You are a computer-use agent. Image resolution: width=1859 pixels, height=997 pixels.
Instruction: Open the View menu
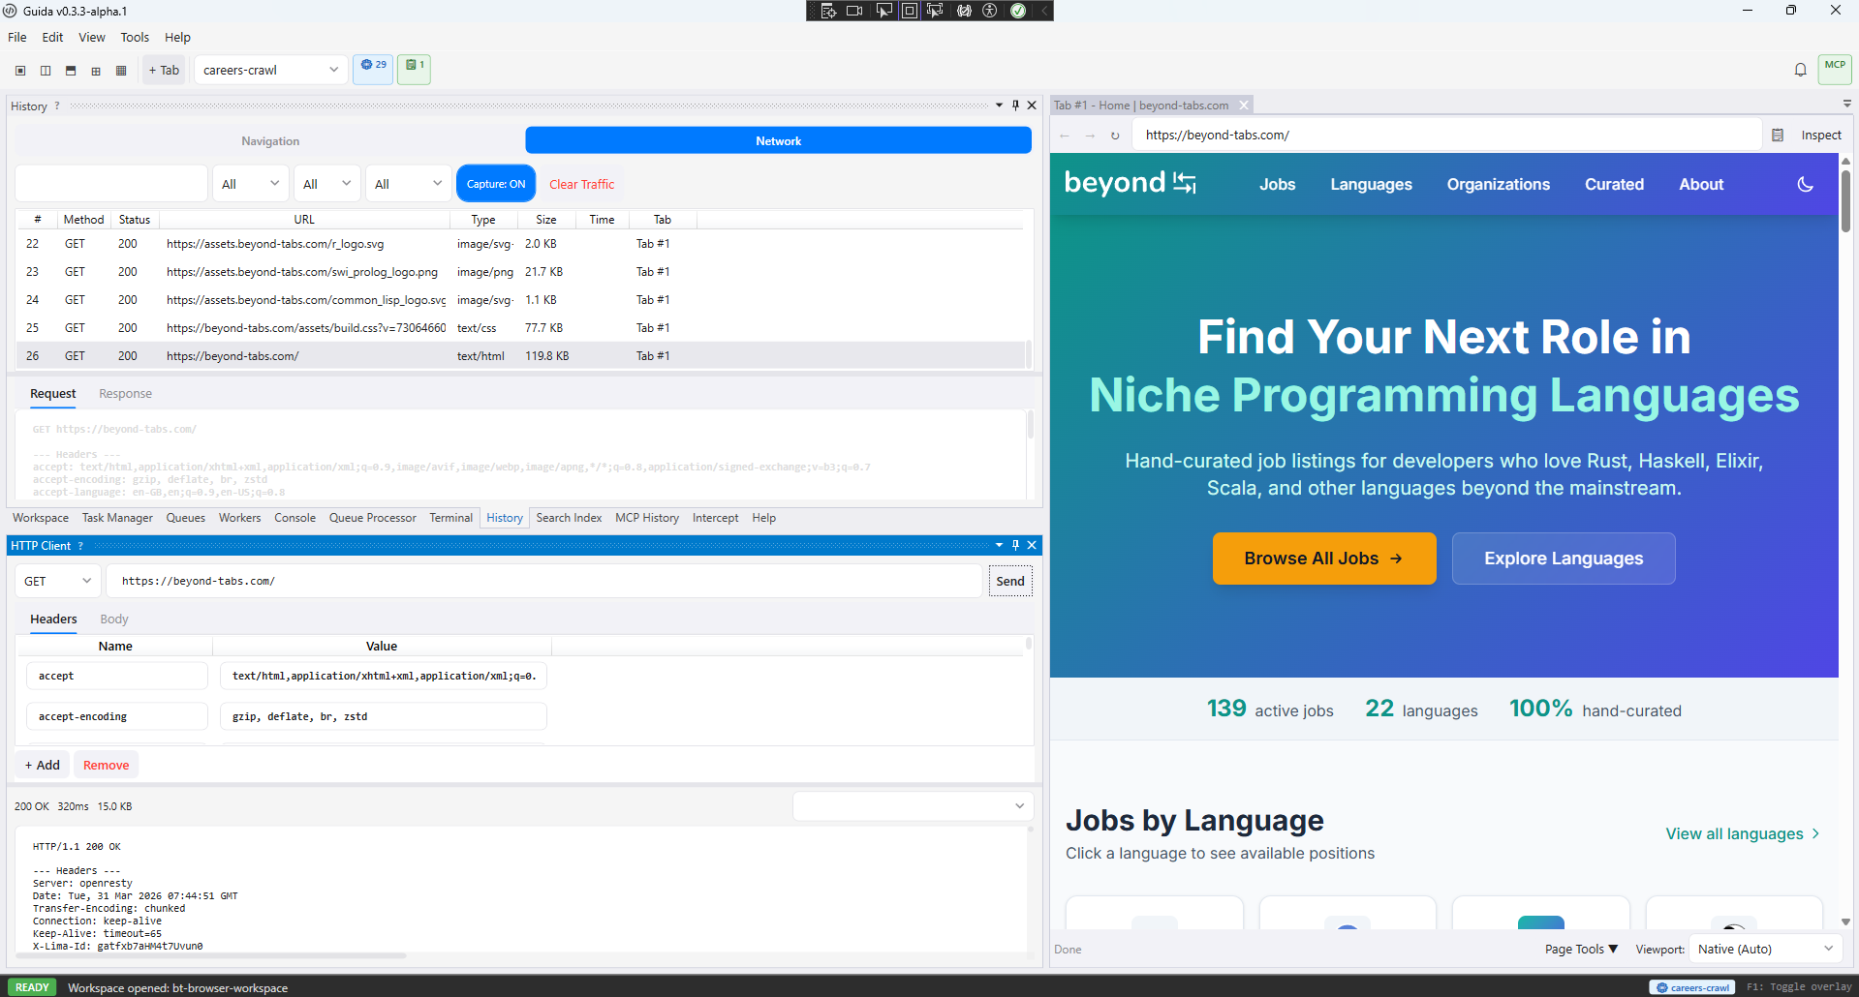[92, 37]
